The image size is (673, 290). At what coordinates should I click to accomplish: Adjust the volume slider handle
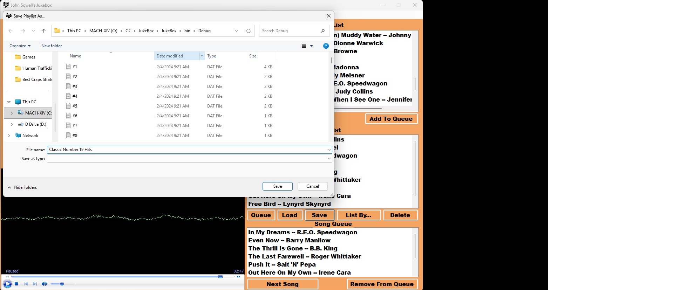click(x=62, y=284)
